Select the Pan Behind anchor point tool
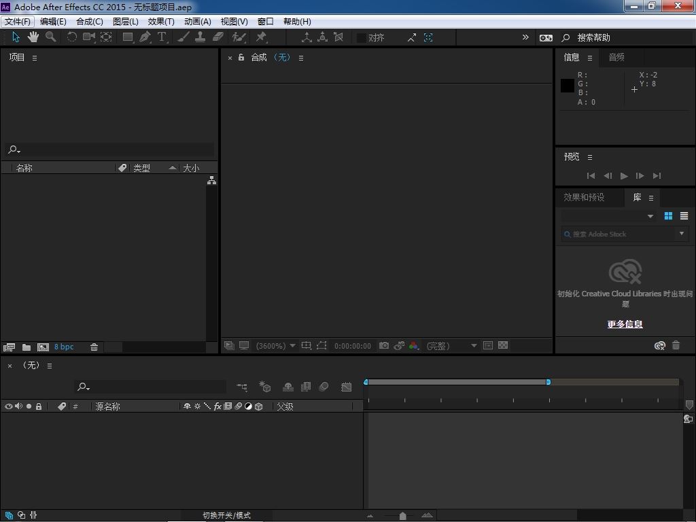 click(x=106, y=37)
